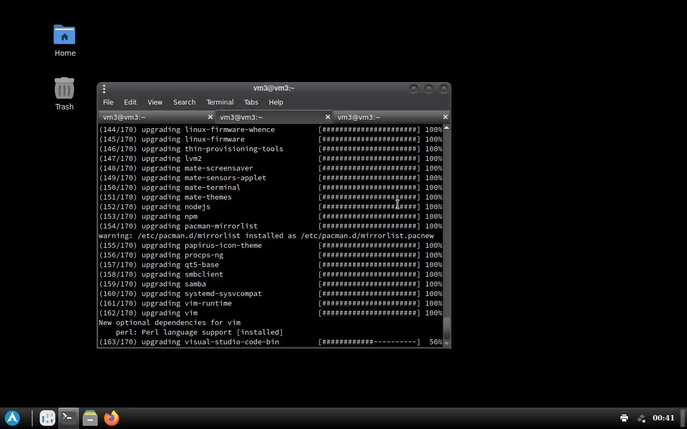
Task: Open the terminal window menu dots icon
Action: coord(104,88)
